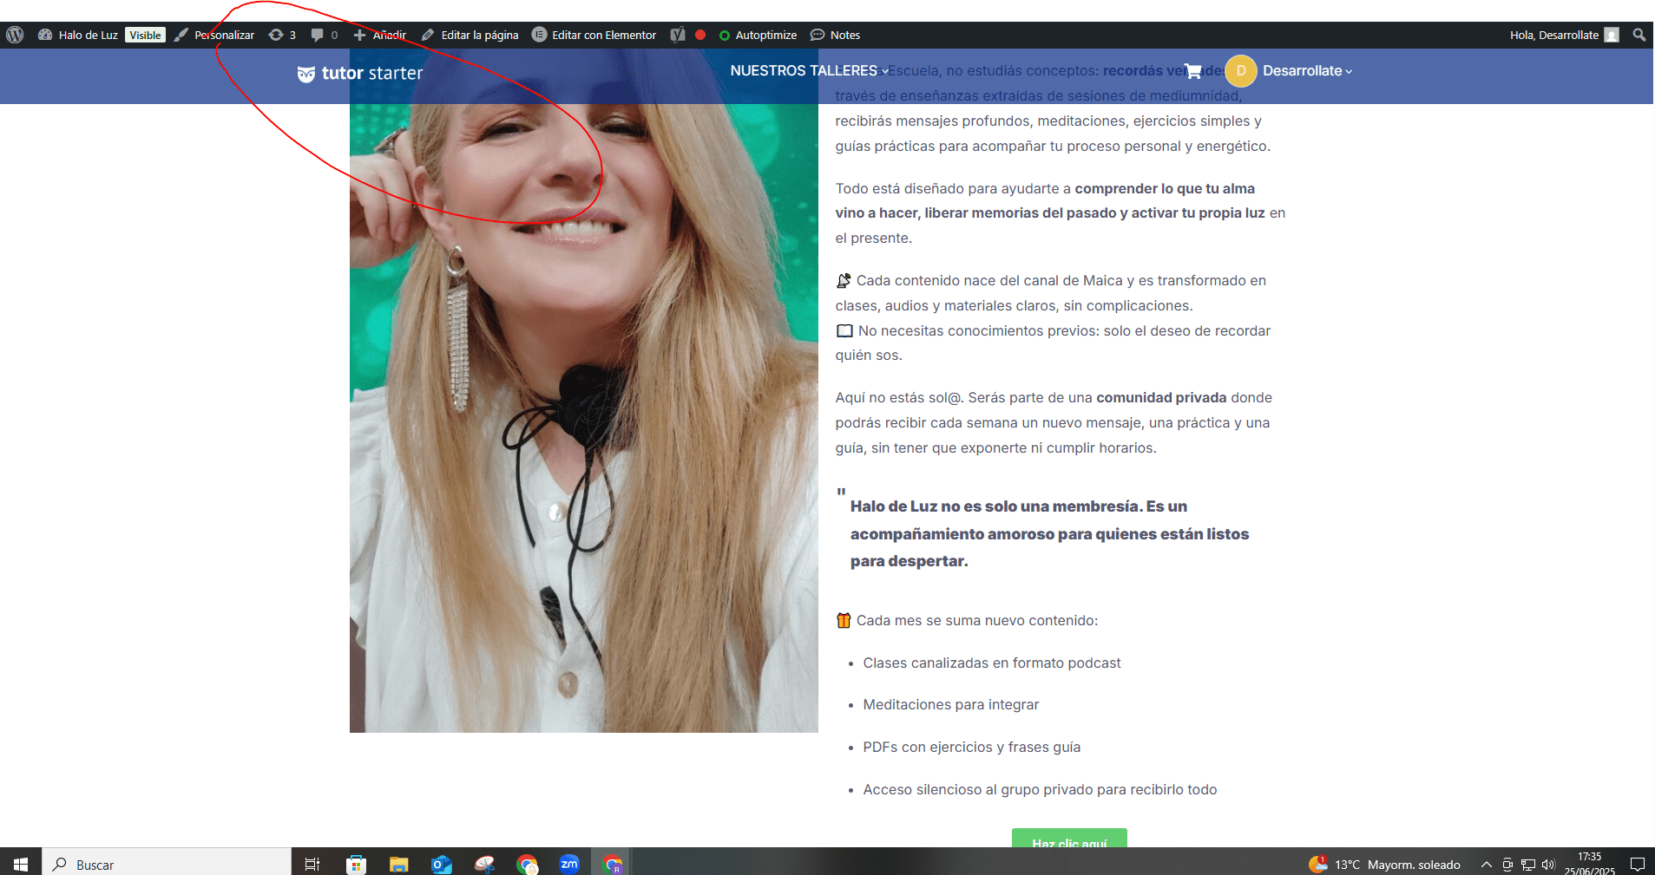Switch to the active Chrome profile window
Screen dimensions: 1655x875
click(613, 864)
